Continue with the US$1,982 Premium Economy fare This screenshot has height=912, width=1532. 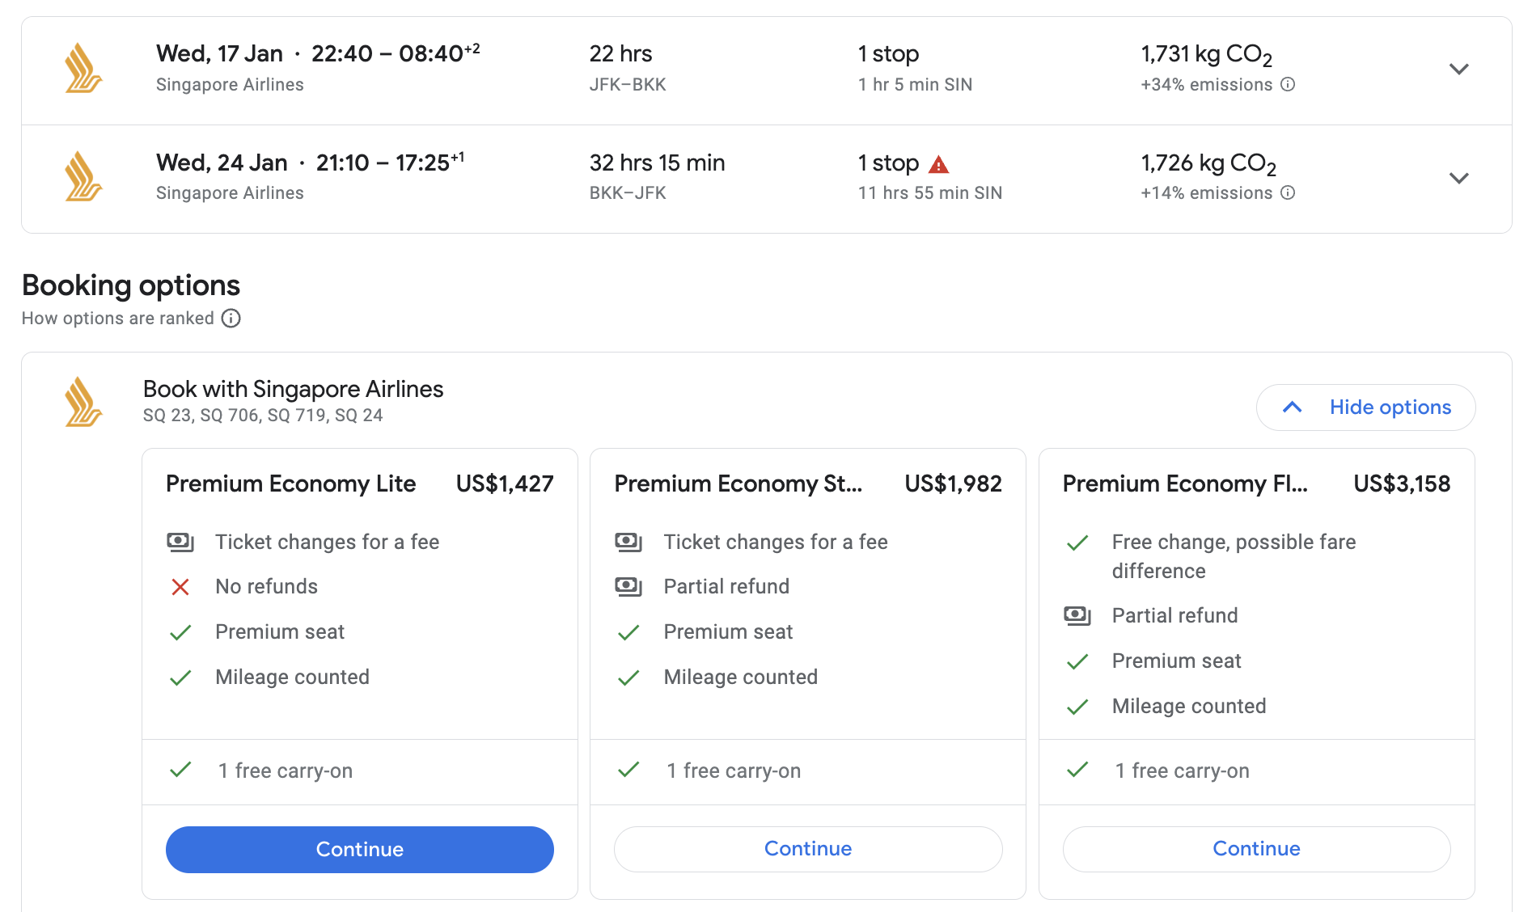click(x=808, y=849)
